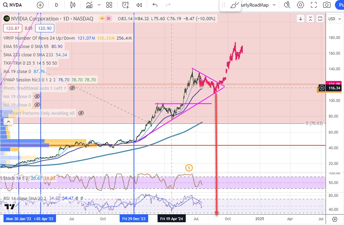Expand favorite indicators dropdown arrow
344x225 pixels.
[x=99, y=5]
